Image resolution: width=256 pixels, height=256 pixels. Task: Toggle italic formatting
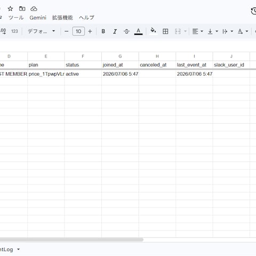(x=115, y=31)
